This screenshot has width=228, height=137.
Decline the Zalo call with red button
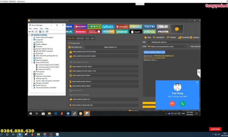(172, 103)
